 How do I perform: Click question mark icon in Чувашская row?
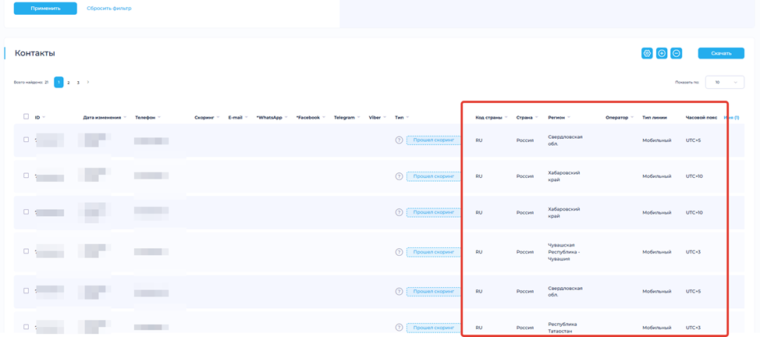399,252
